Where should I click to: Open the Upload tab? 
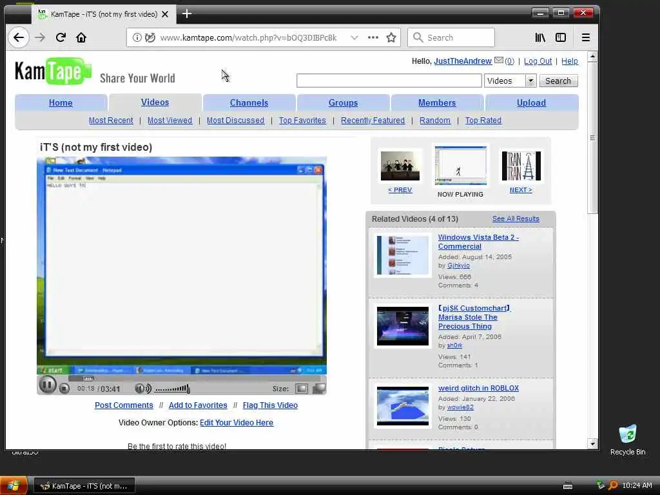pos(531,102)
